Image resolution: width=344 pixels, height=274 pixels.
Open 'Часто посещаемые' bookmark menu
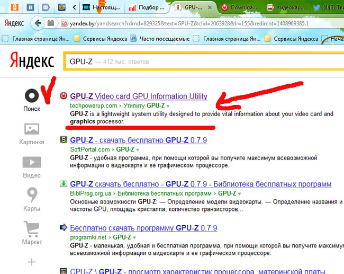pyautogui.click(x=160, y=39)
